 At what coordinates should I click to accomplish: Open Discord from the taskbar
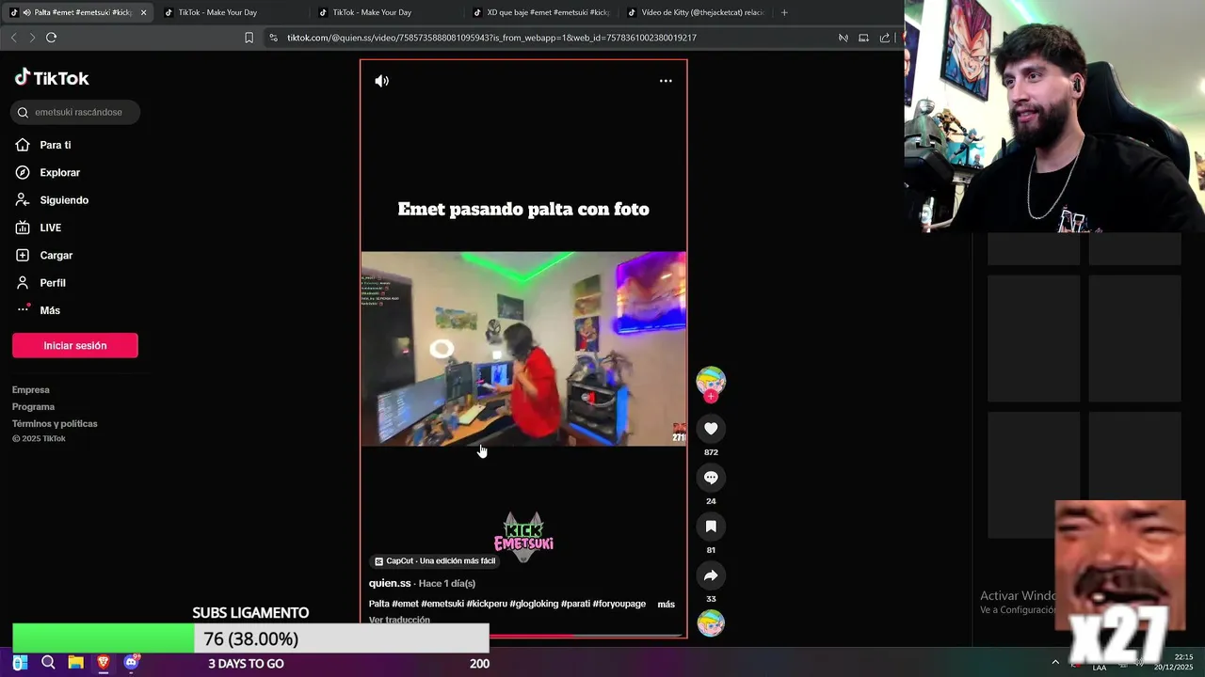click(x=131, y=663)
